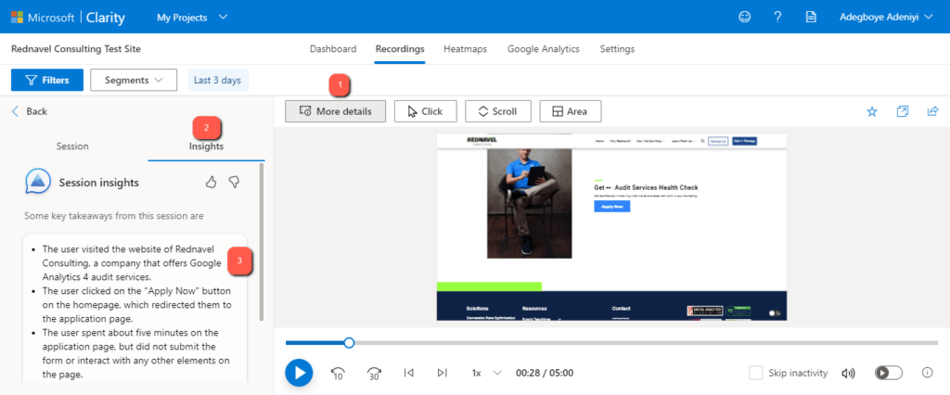Image resolution: width=950 pixels, height=395 pixels.
Task: Skip back 10 seconds in recording
Action: (339, 373)
